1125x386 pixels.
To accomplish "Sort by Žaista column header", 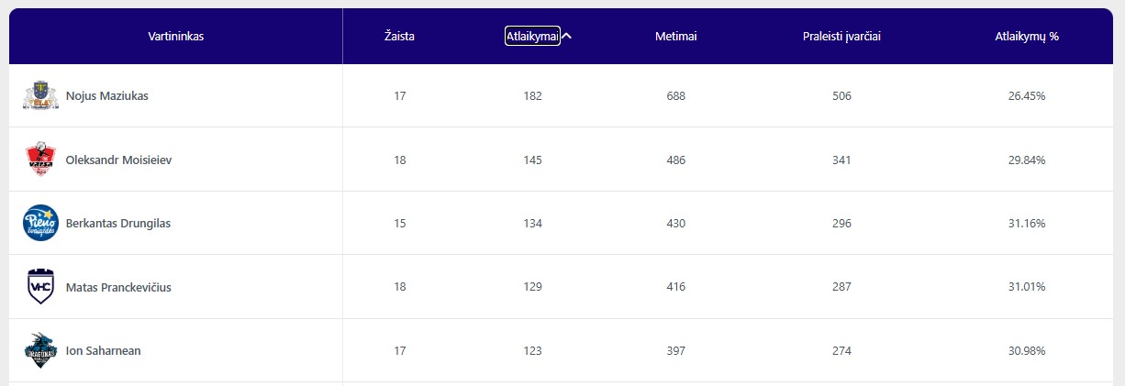I will (399, 36).
